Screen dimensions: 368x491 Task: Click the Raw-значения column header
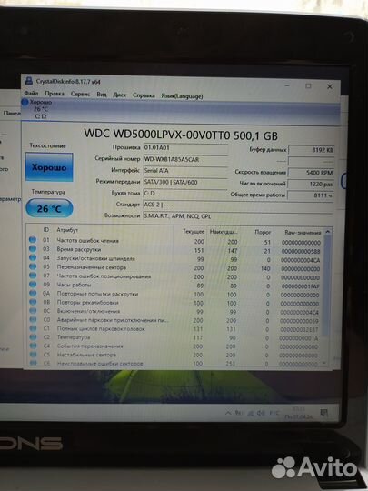pos(303,233)
